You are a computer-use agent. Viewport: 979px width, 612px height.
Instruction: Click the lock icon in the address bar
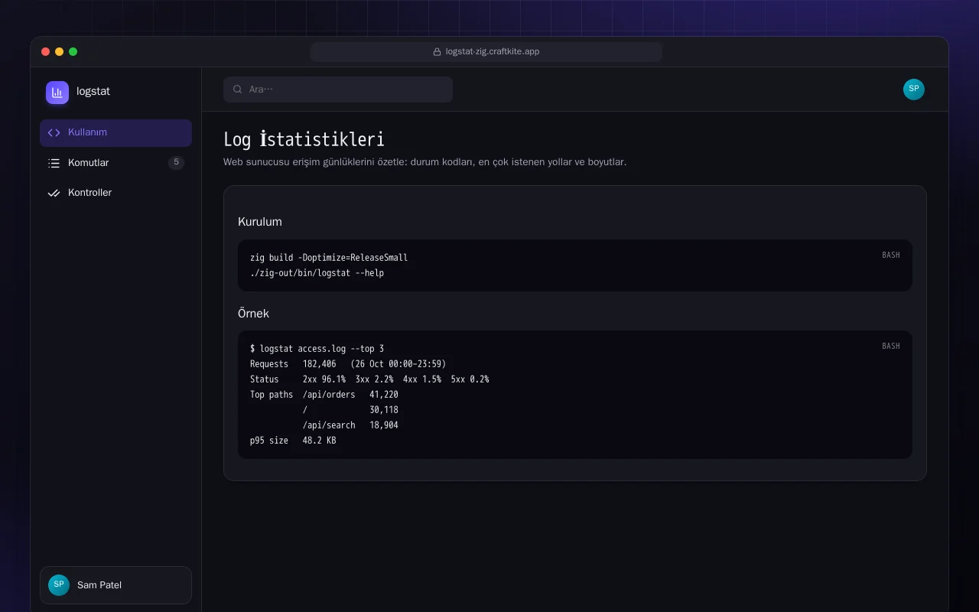click(437, 52)
